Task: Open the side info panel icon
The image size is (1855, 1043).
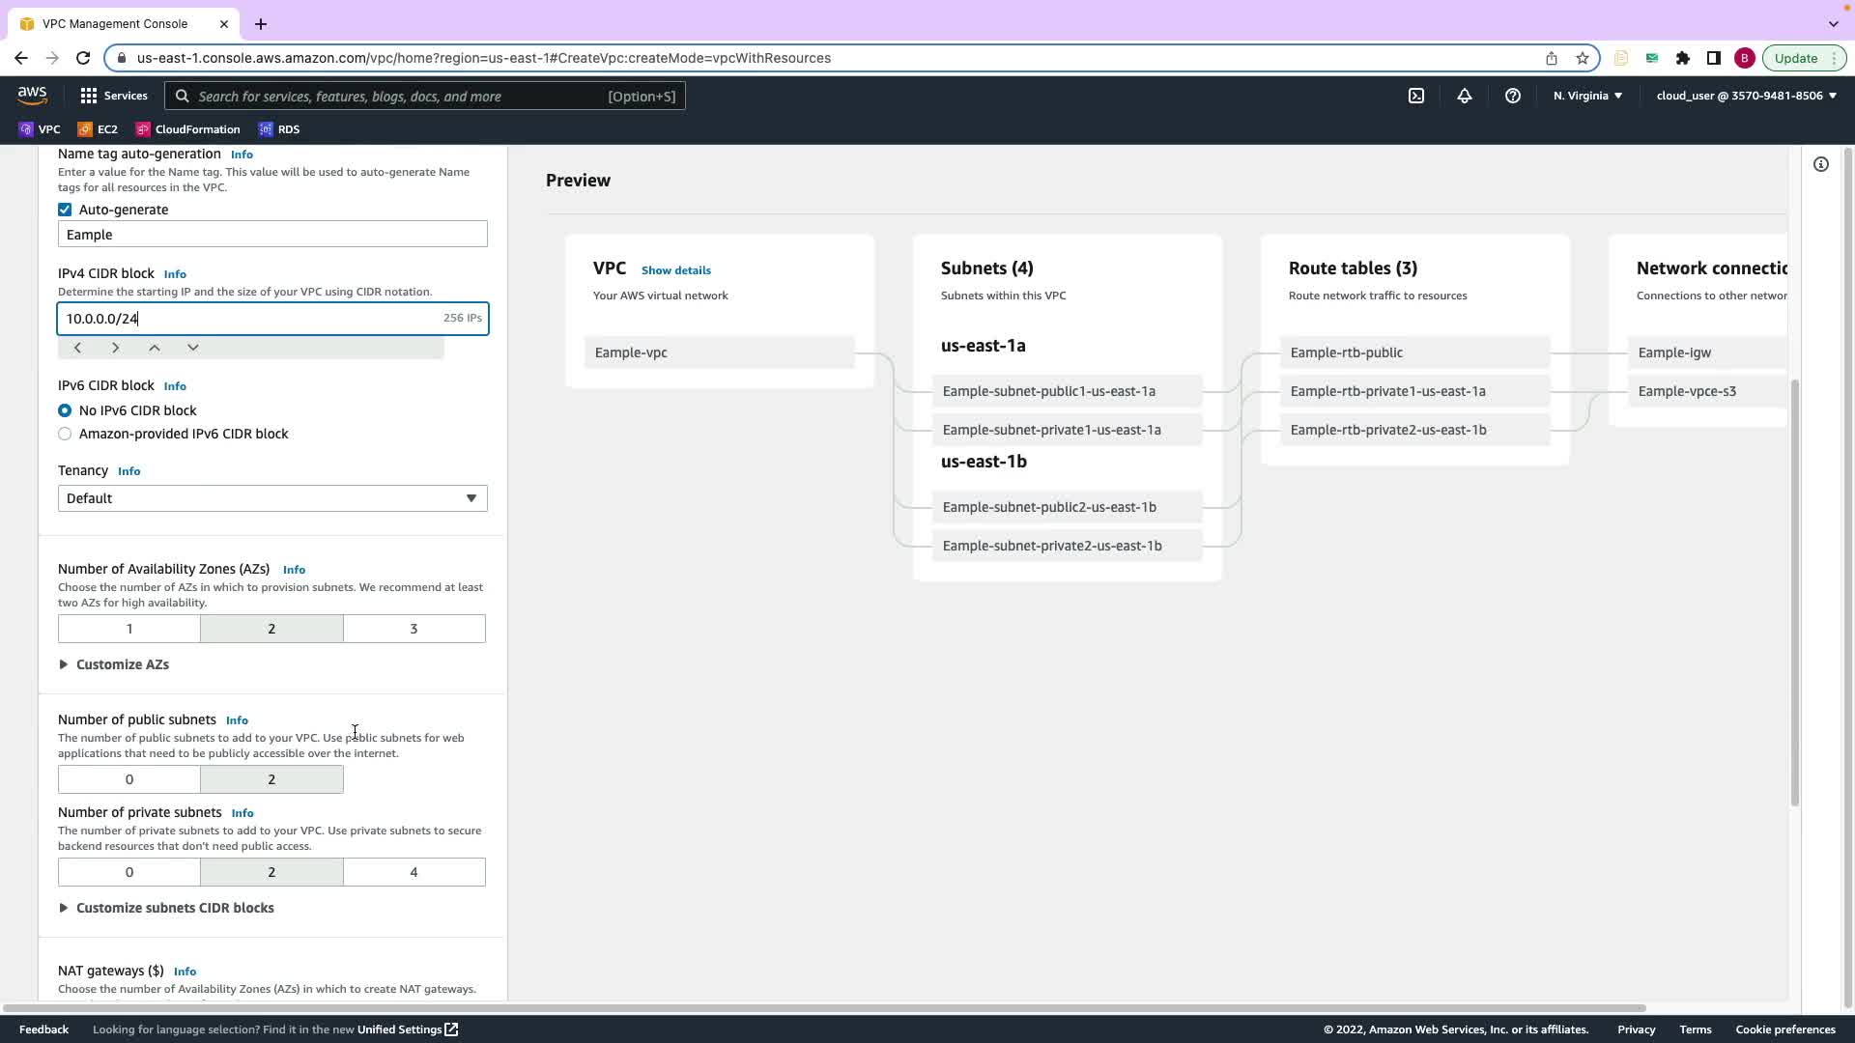Action: (x=1821, y=164)
